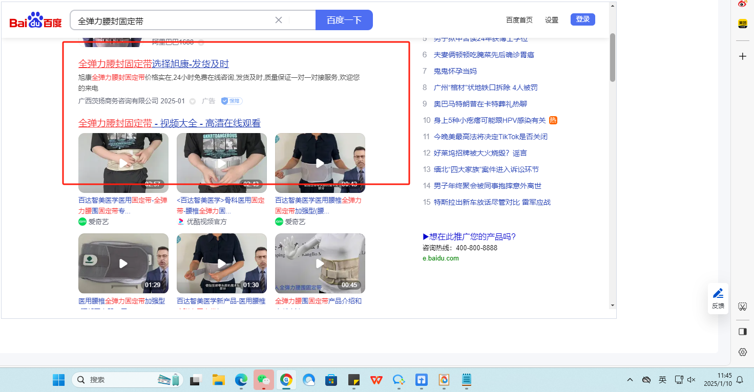Open the 设置 menu in the Baidu header
Image resolution: width=754 pixels, height=392 pixels.
[x=552, y=20]
